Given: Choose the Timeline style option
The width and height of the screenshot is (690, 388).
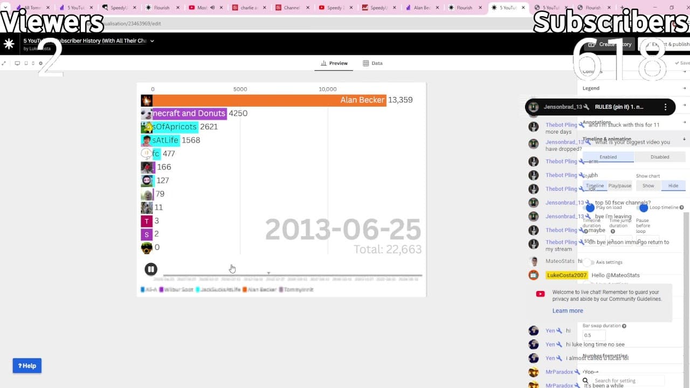Looking at the screenshot, I should pos(595,186).
